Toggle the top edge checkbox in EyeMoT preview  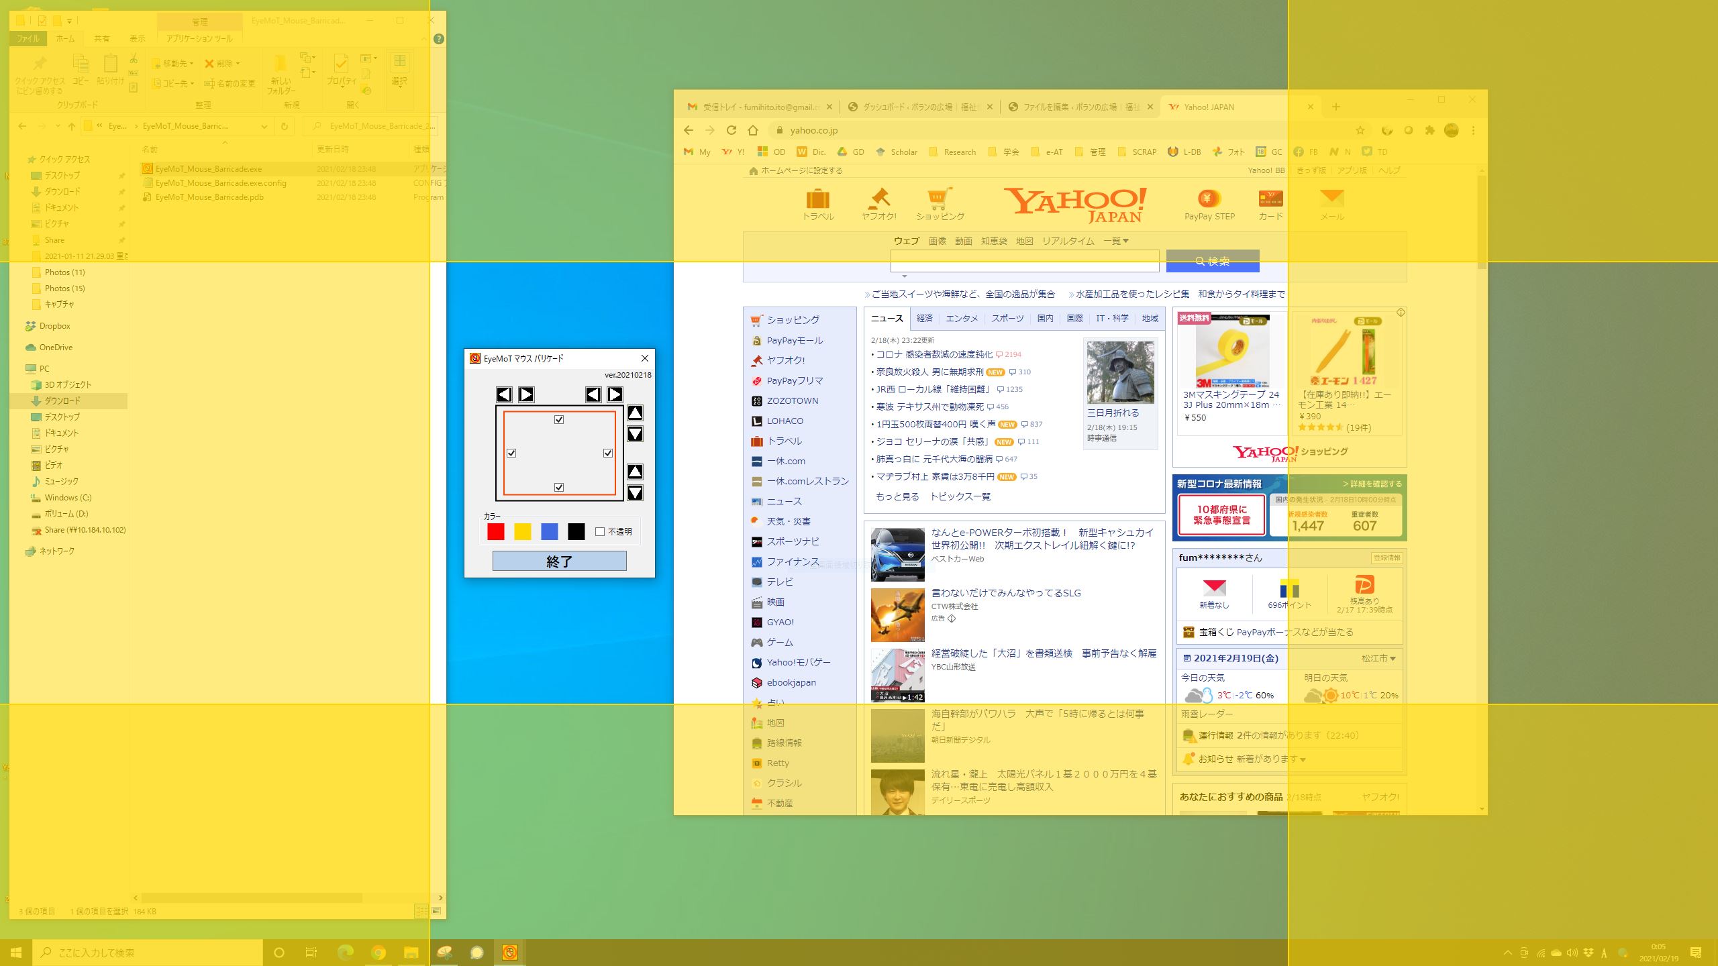coord(559,420)
